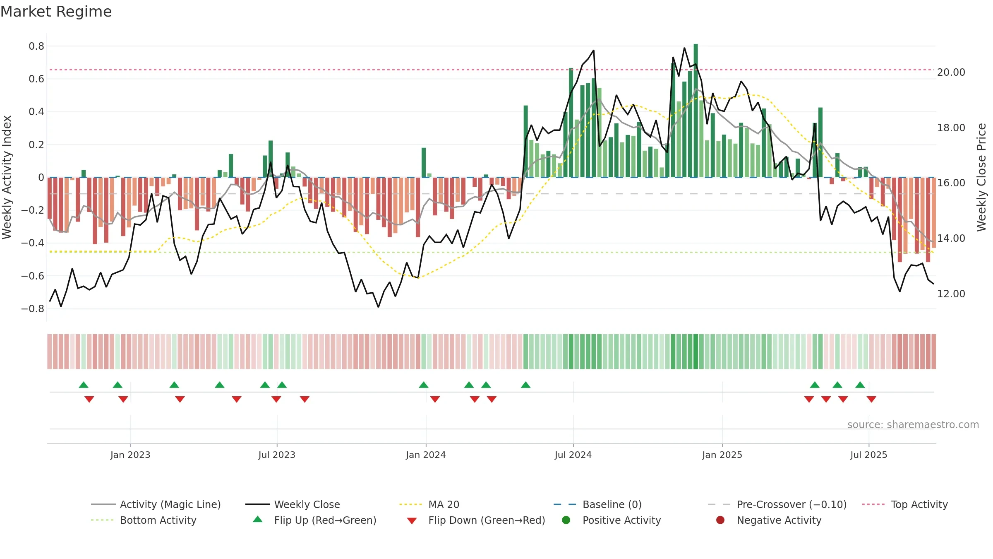Click the Weekly Close Price axis title

981,177
